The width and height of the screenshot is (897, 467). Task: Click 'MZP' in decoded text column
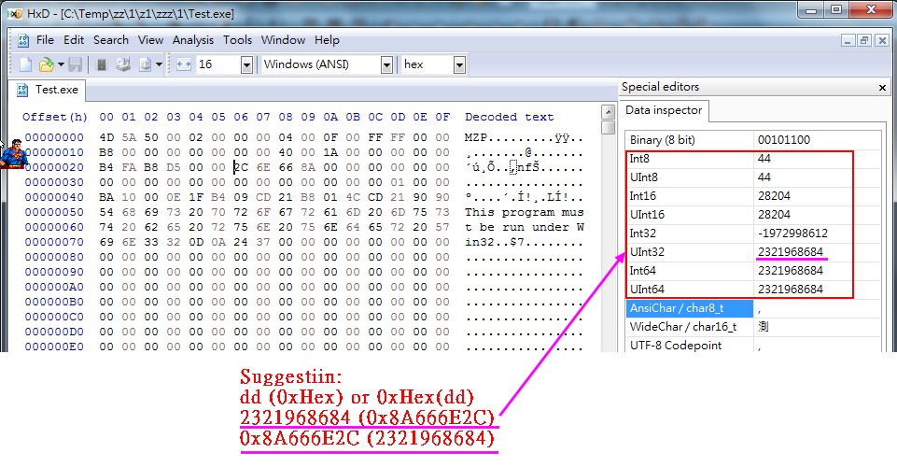point(476,137)
